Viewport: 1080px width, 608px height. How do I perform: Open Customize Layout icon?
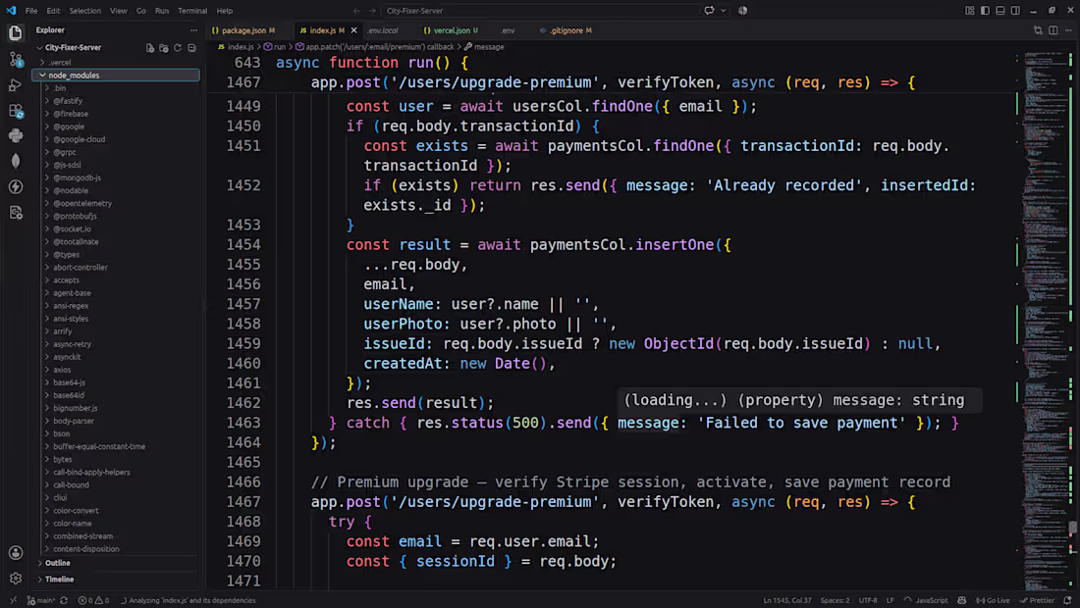(x=970, y=11)
